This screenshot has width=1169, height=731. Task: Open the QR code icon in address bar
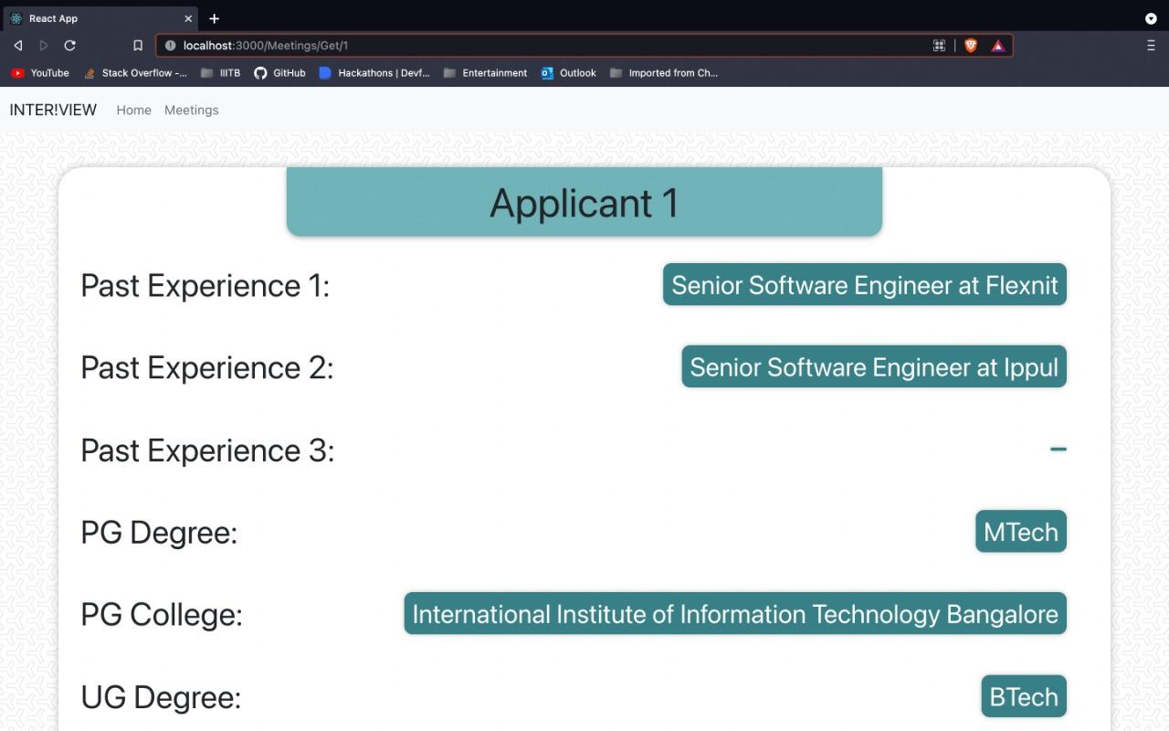(x=939, y=46)
